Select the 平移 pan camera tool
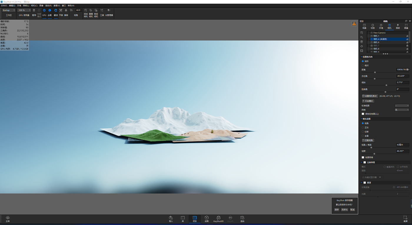 click(x=61, y=11)
